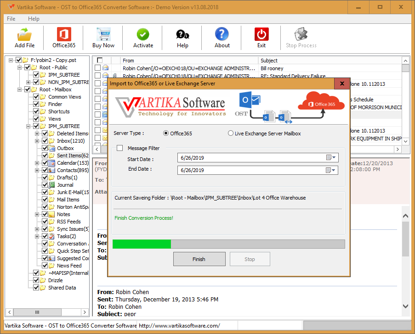Screen dimensions: 415x334
Task: Click the robin2 - Copy.pst file icon
Action: 25,60
